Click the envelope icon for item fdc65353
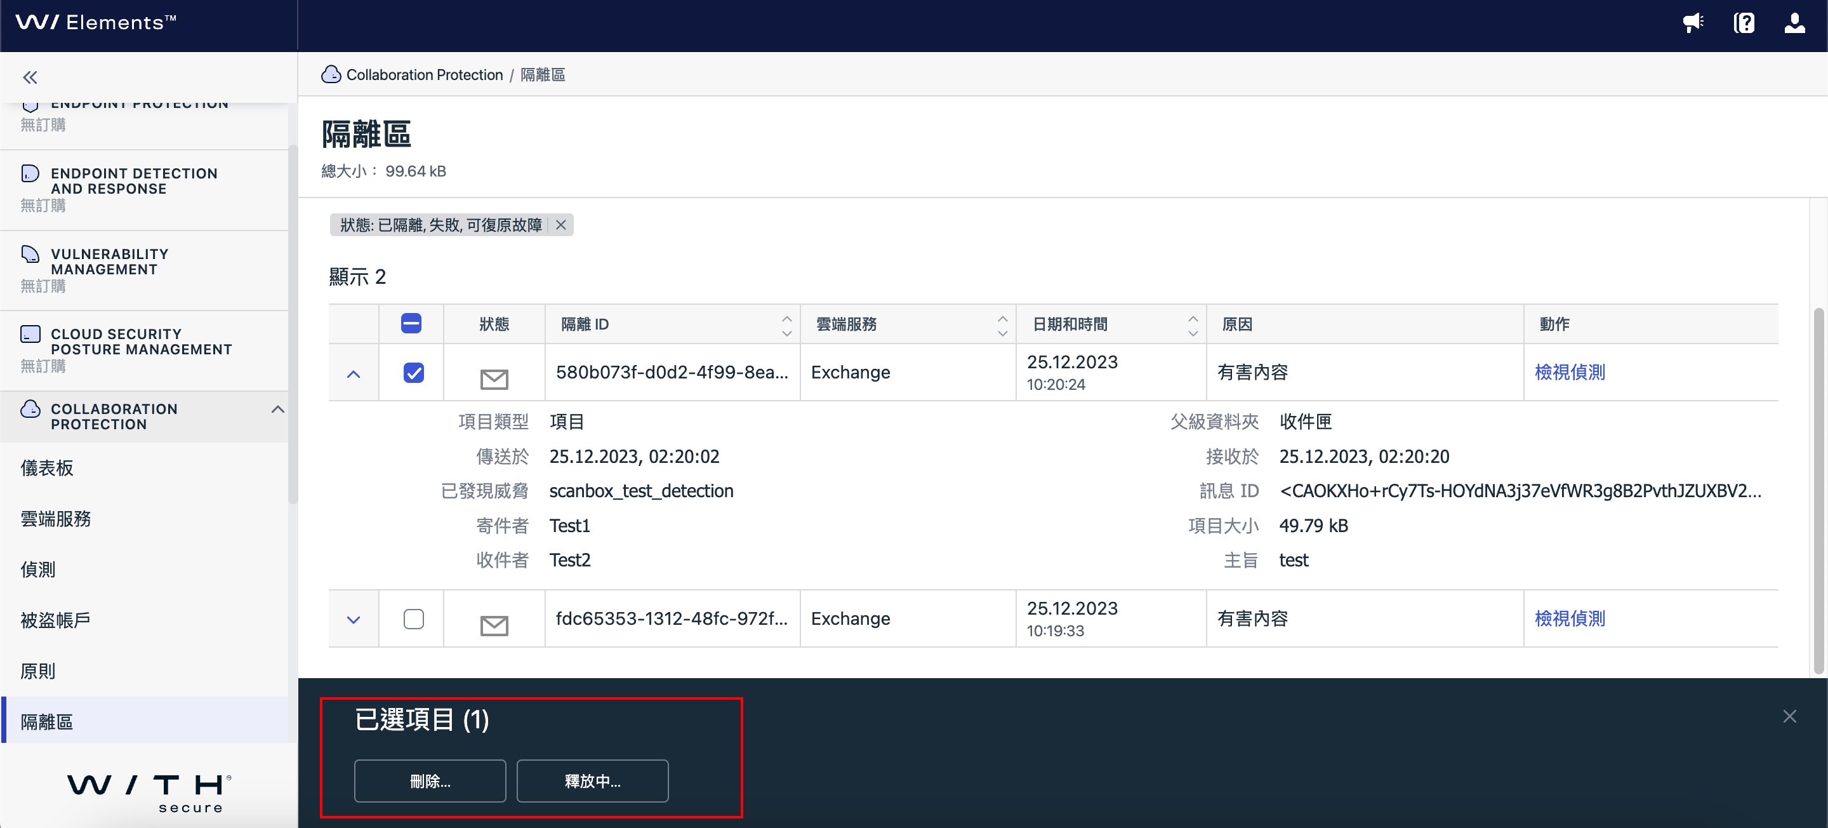 (x=494, y=625)
